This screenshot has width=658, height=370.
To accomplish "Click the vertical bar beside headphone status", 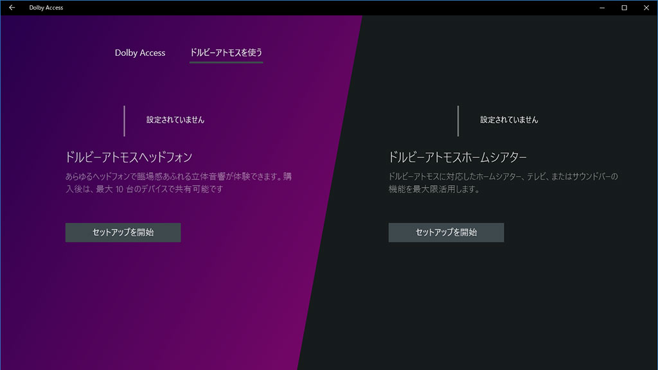I will coord(125,121).
